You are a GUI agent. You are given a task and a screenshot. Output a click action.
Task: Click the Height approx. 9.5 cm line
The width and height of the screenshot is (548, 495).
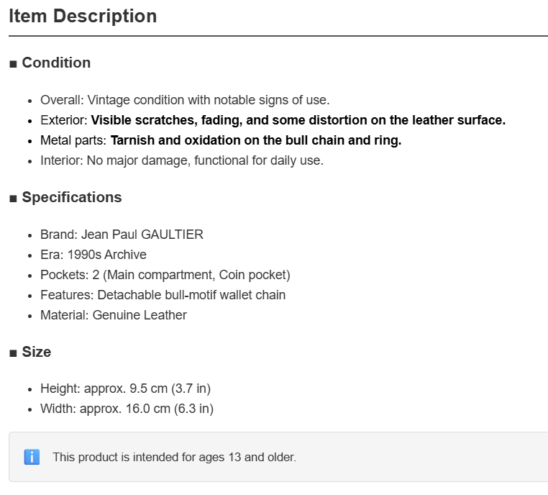click(125, 389)
